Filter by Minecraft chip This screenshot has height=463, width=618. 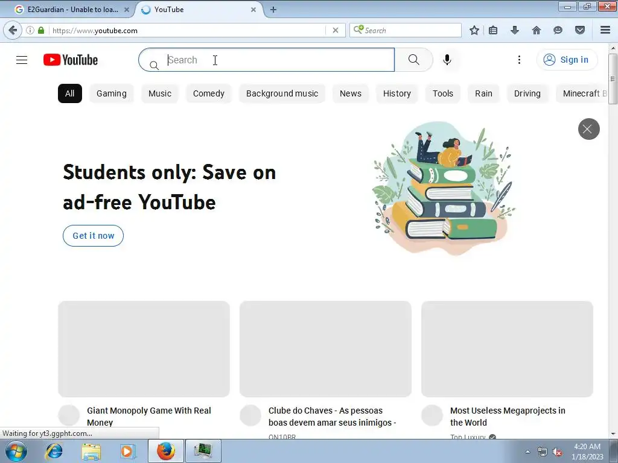582,93
